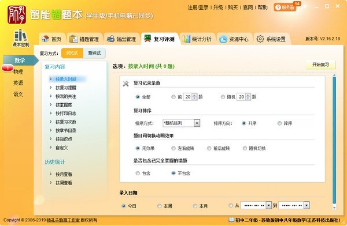
Task: Open the 输出管理 tab
Action: (x=121, y=39)
